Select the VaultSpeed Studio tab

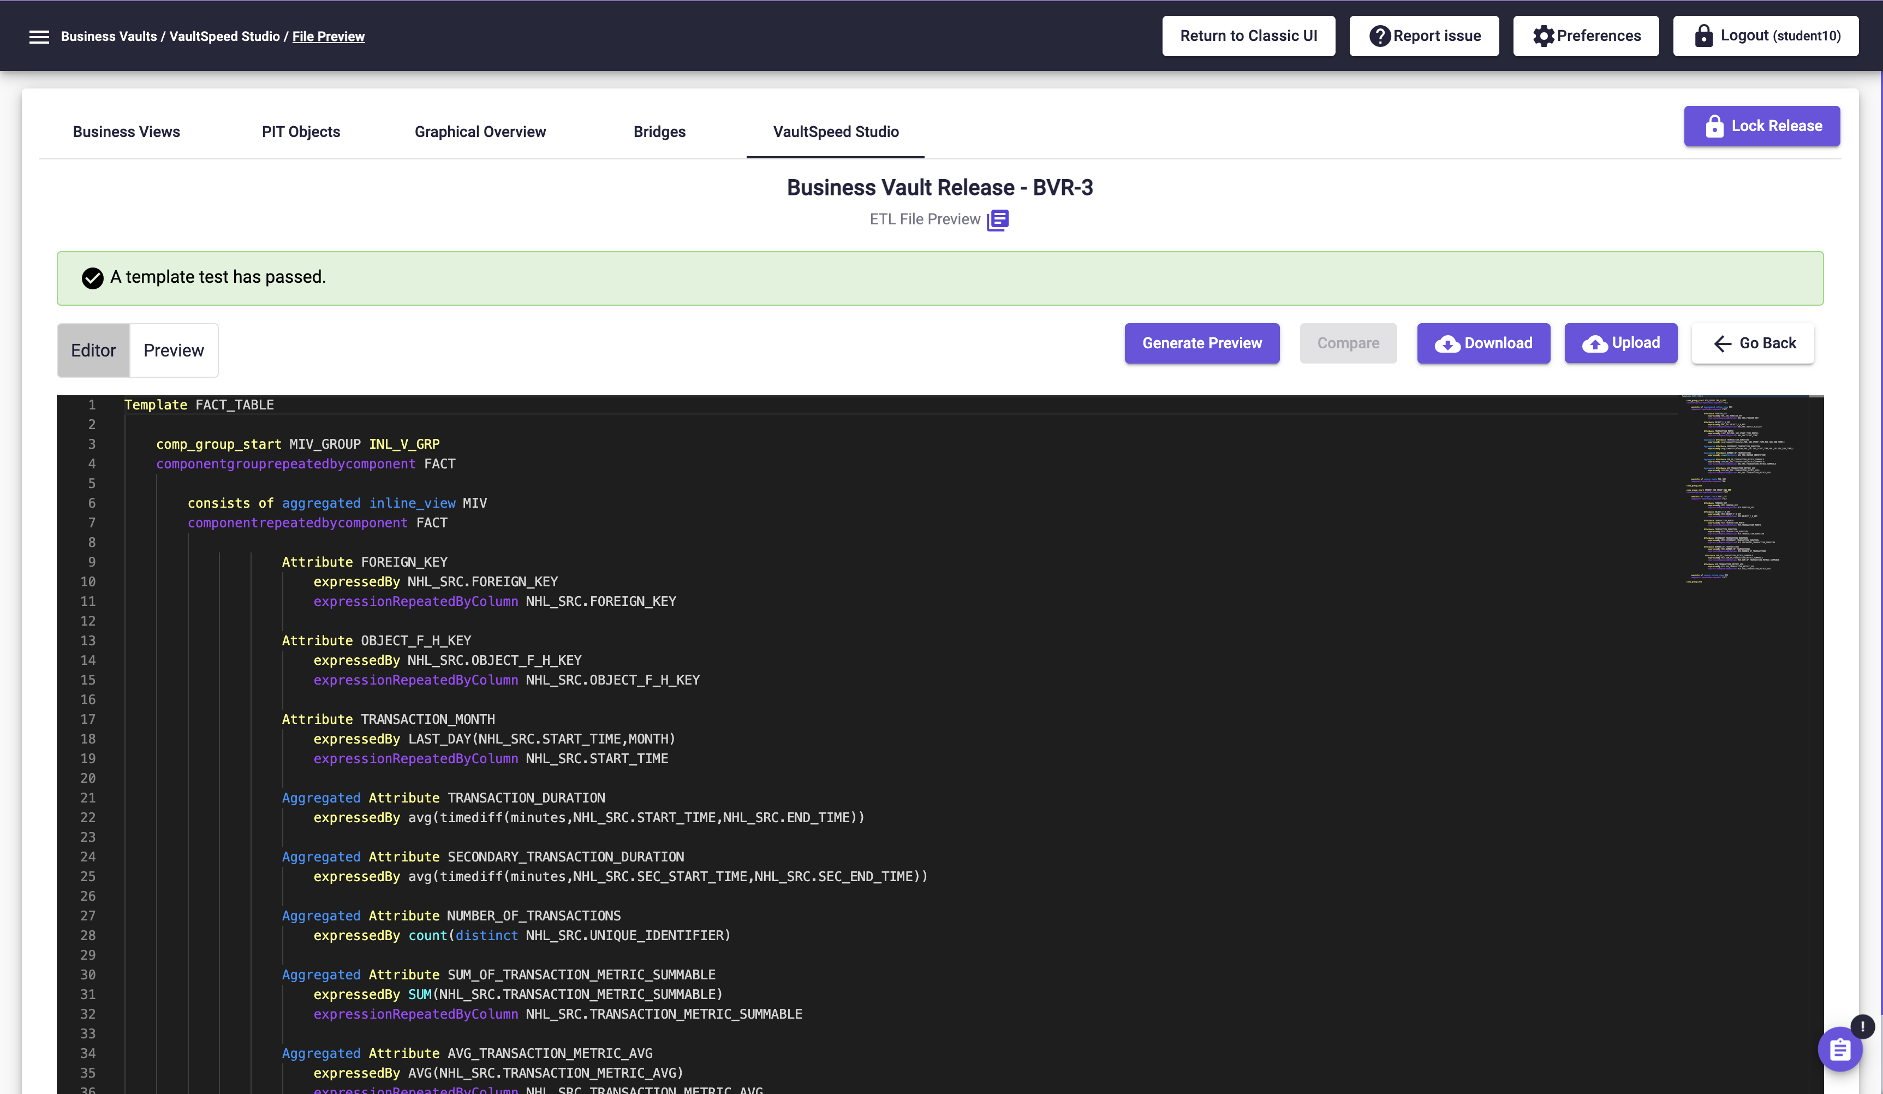(836, 132)
